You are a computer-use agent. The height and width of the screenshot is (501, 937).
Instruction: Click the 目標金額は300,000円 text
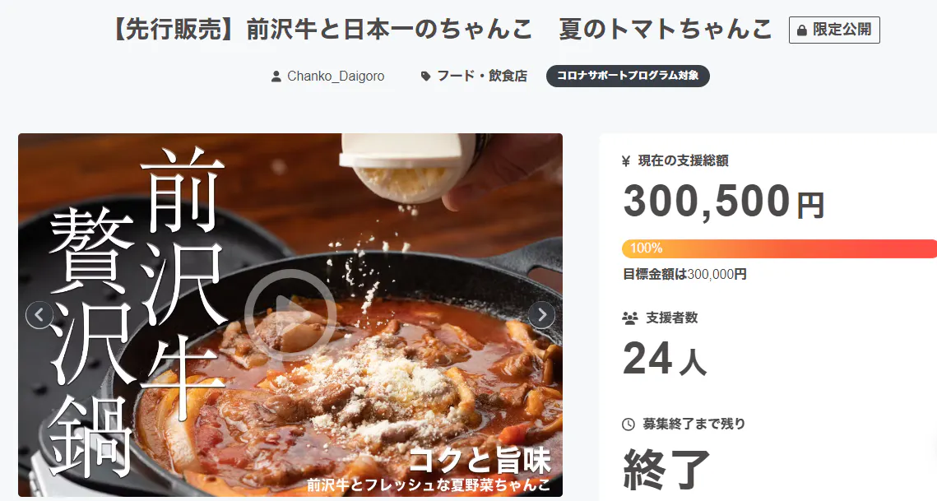pos(684,275)
